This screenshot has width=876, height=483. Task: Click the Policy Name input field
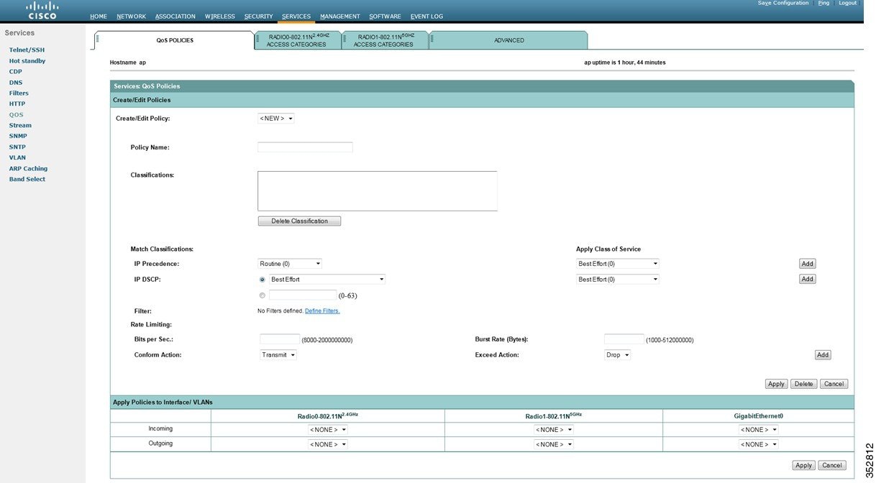[305, 147]
